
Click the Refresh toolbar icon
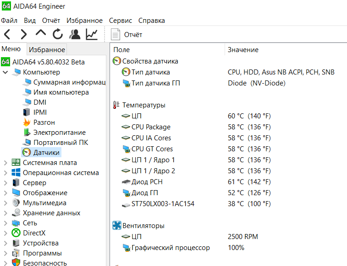point(58,34)
